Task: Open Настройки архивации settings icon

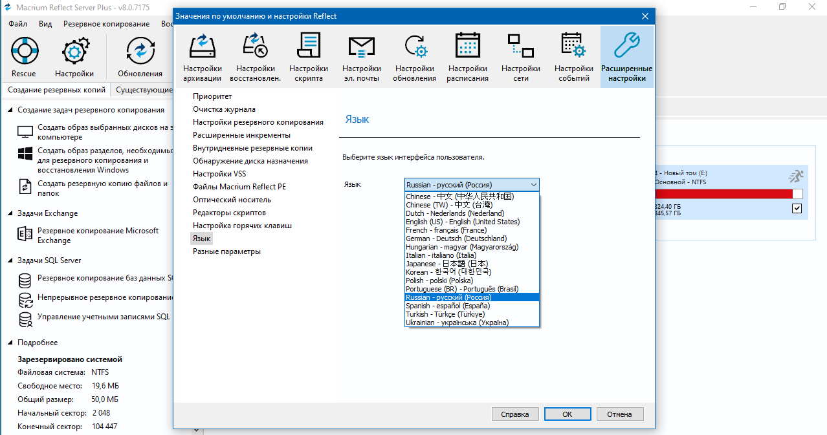Action: [203, 47]
